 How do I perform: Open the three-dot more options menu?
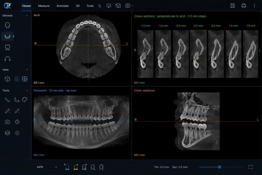254,6
